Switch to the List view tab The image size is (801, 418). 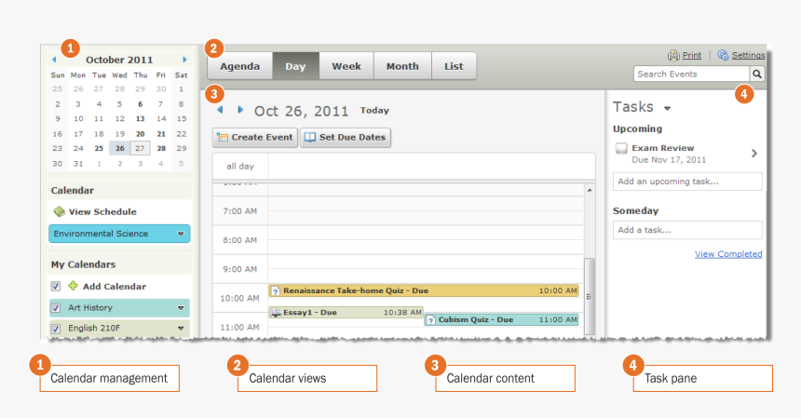click(x=454, y=66)
